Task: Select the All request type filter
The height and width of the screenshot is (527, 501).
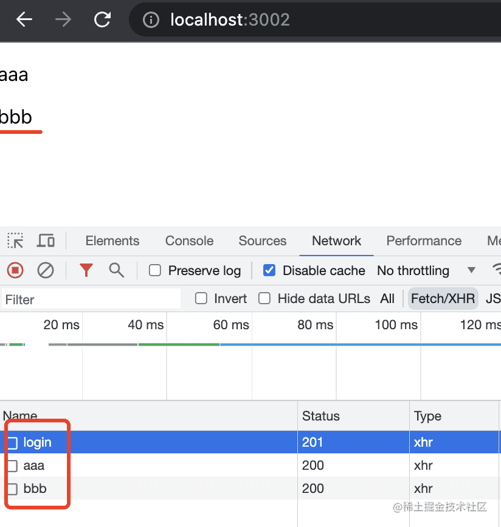Action: (387, 299)
